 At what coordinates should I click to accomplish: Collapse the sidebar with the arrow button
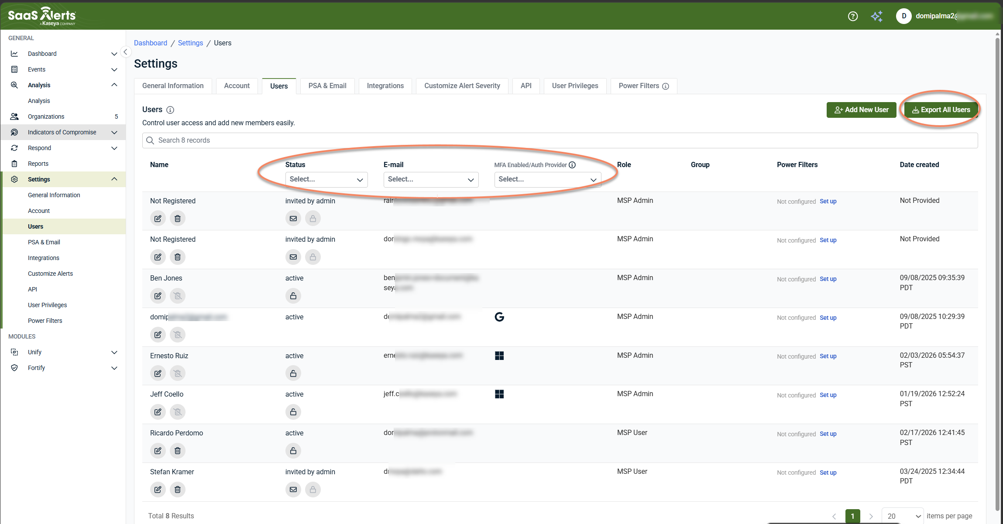[x=125, y=52]
